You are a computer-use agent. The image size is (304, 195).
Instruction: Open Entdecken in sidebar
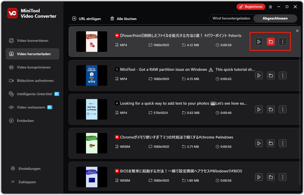[32, 121]
